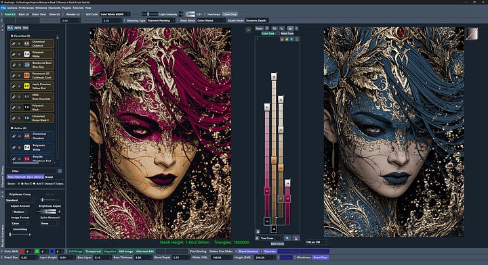Viewport: 488px width, 265px height.
Task: Click the link icon on Polylite Christmas Red active filament
Action: click(14, 159)
